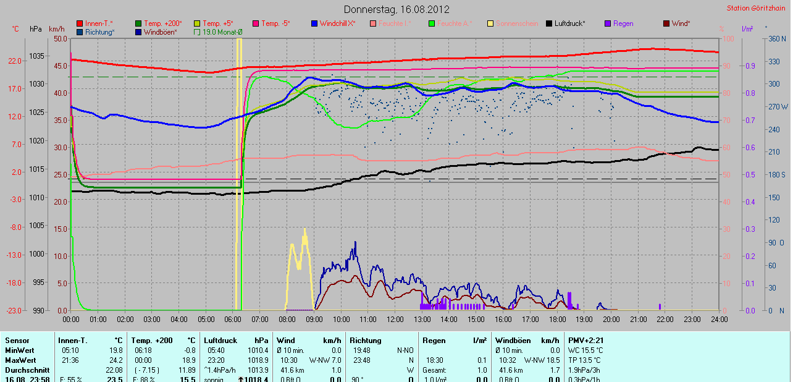This screenshot has height=382, width=793.
Task: Click the 'km/h' axis unit above the chart
Action: point(56,29)
